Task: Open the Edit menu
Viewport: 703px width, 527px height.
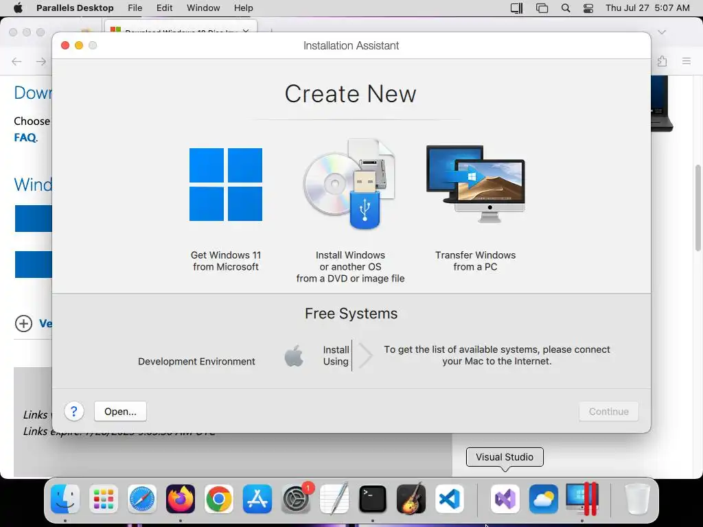Action: 165,8
